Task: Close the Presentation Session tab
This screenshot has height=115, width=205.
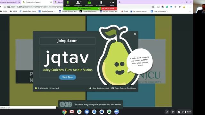Action: click(x=51, y=2)
